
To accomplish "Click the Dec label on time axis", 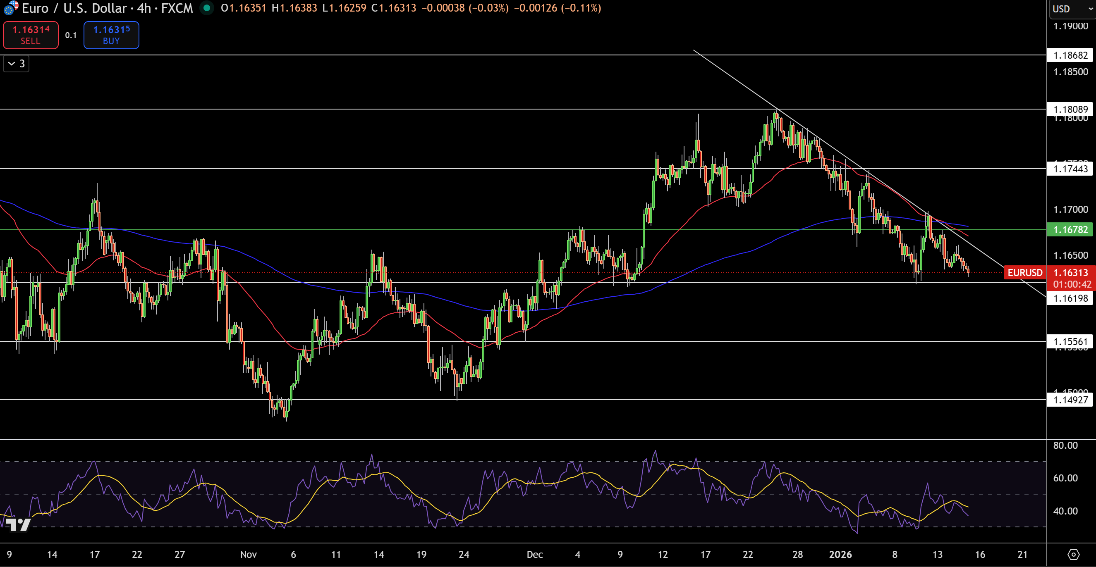I will [535, 554].
